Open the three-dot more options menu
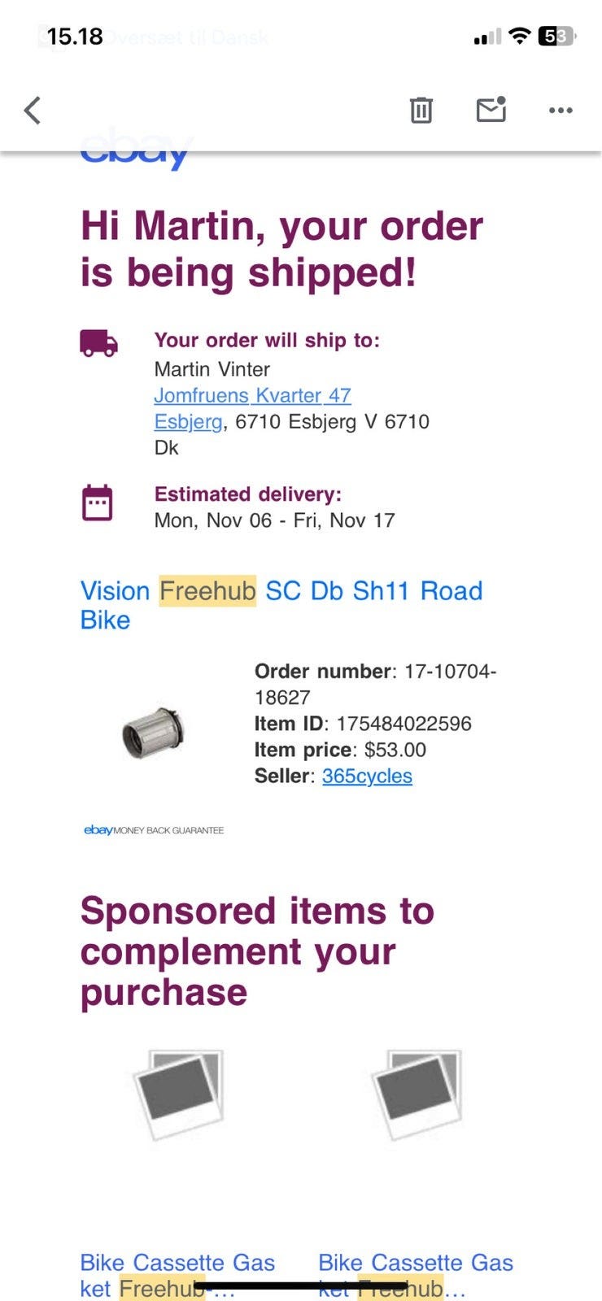602x1301 pixels. click(x=561, y=110)
